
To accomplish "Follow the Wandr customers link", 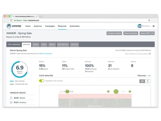I will pyautogui.click(x=46, y=54).
